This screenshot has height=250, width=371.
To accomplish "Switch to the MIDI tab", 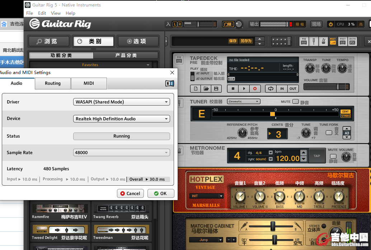I will [x=89, y=83].
